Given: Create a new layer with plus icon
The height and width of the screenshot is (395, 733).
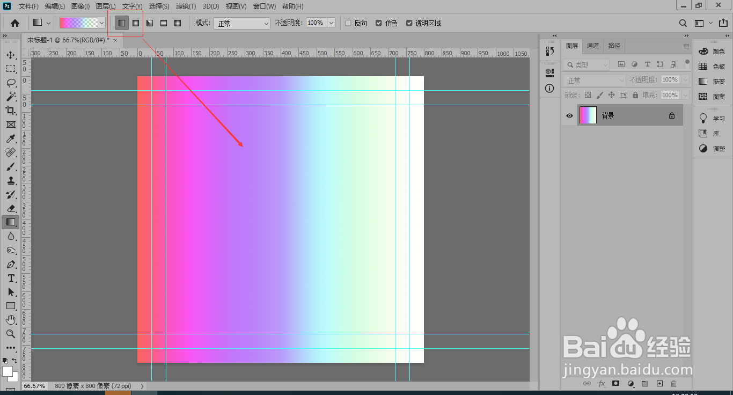Looking at the screenshot, I should [x=660, y=384].
